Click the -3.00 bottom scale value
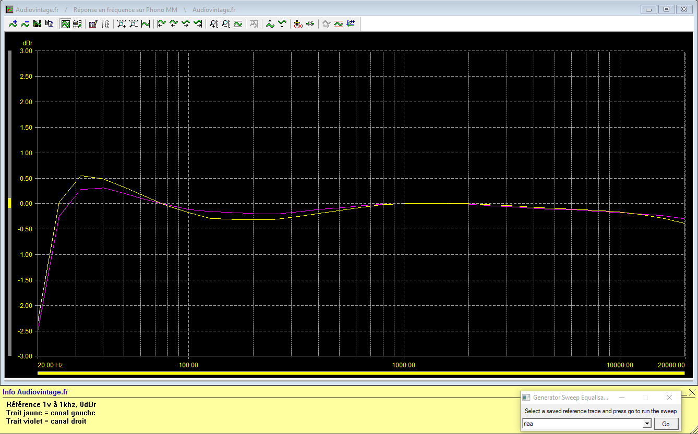The image size is (698, 434). 25,356
